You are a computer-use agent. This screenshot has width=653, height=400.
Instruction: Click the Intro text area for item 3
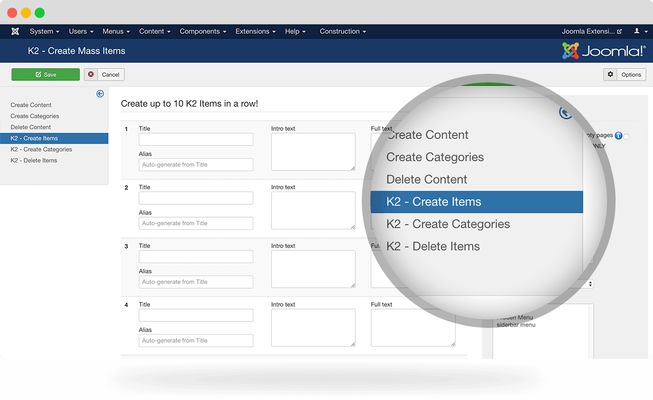click(x=313, y=269)
